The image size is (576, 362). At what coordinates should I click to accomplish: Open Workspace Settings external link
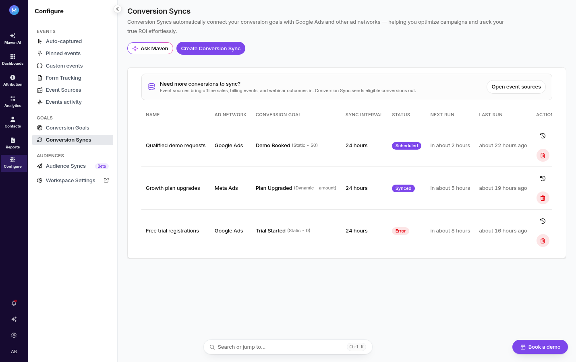tap(73, 181)
